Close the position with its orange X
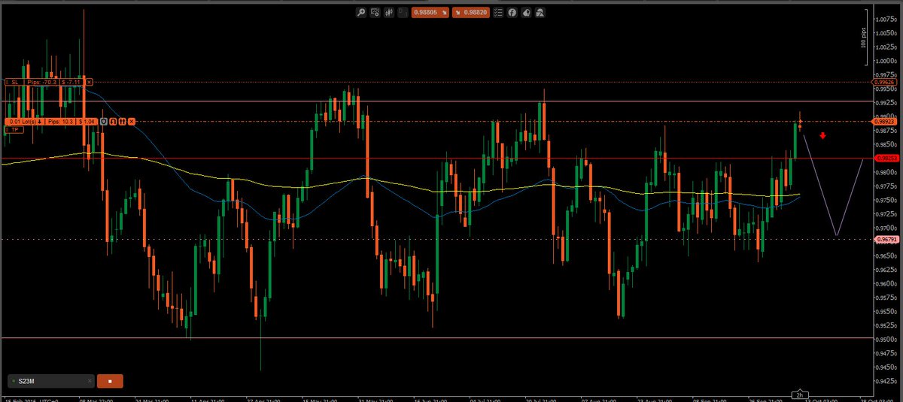This screenshot has width=903, height=402. click(132, 122)
